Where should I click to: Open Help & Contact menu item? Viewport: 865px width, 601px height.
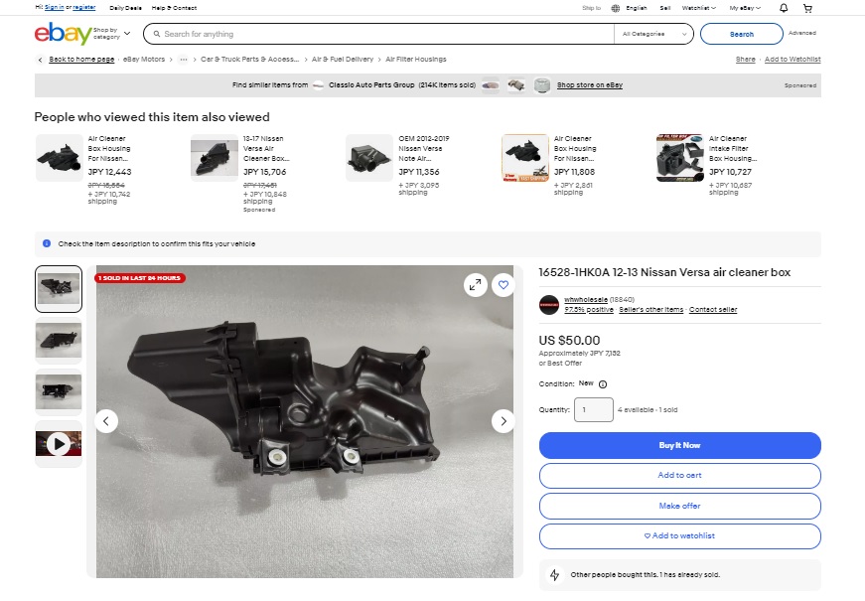[175, 8]
